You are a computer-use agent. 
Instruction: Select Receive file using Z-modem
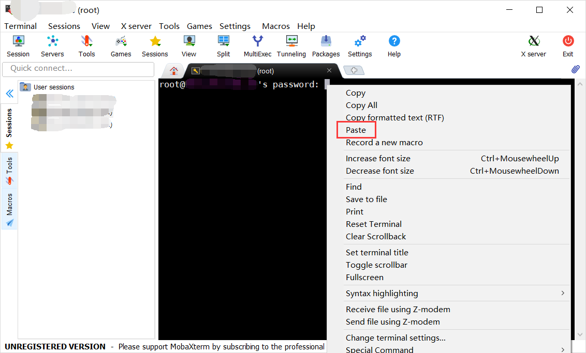[457, 310]
